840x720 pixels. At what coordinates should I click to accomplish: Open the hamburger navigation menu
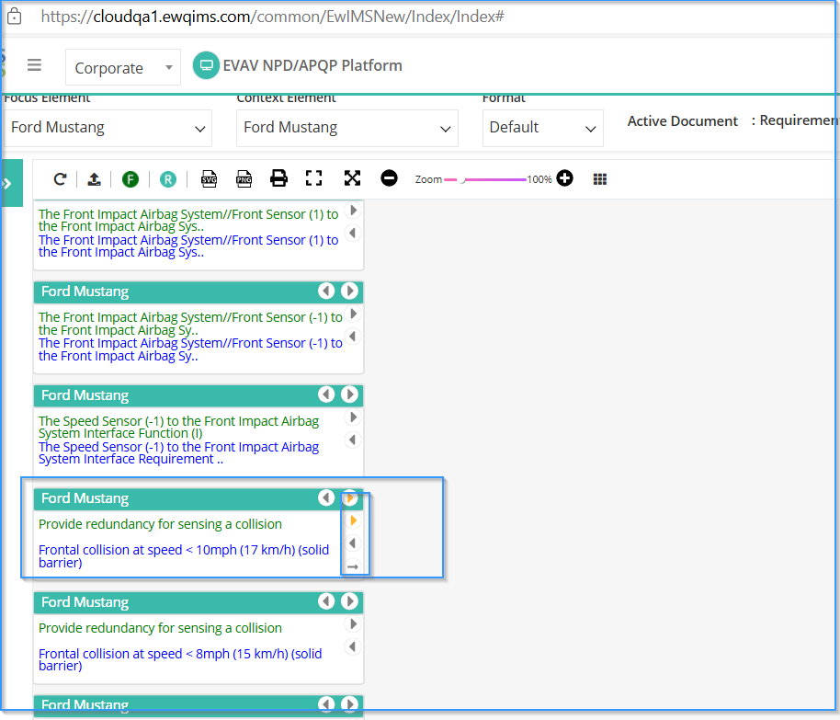point(34,65)
